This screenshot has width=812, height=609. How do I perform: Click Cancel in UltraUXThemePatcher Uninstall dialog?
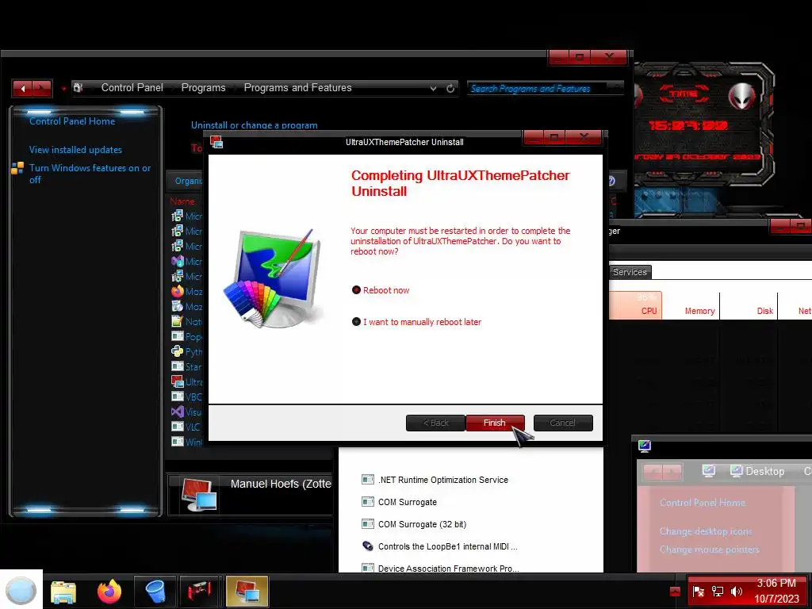coord(562,423)
